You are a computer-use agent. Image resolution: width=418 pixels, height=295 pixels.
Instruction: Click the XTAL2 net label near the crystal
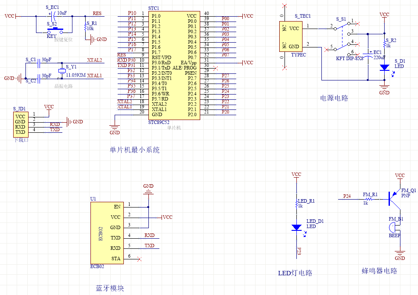[95, 60]
